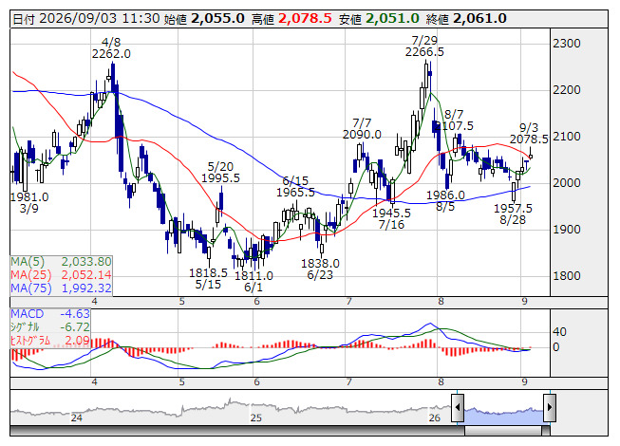
Task: Click the 5/20 label 1995.5
Action: pyautogui.click(x=220, y=178)
